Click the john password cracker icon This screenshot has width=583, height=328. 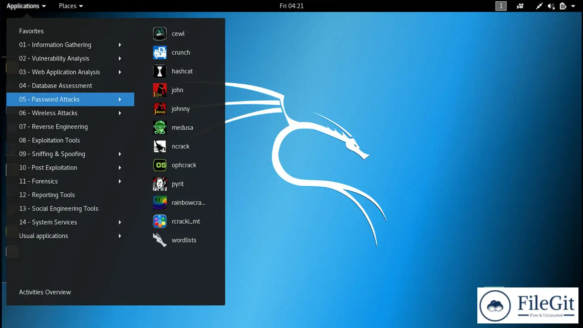pyautogui.click(x=160, y=90)
